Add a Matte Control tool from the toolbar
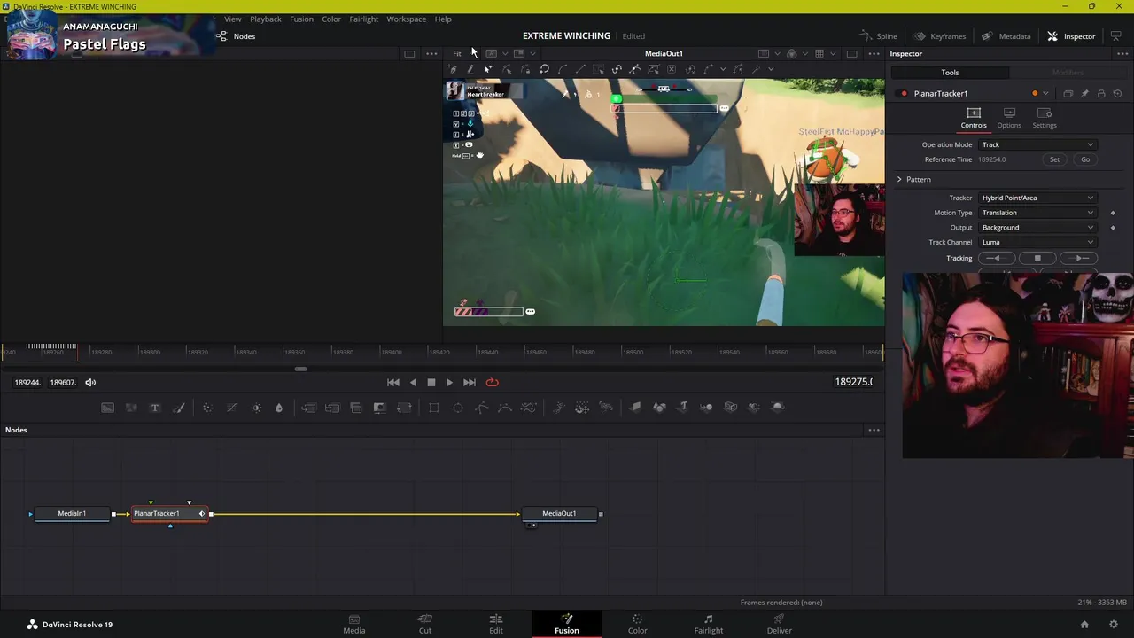1134x638 pixels. 379,408
